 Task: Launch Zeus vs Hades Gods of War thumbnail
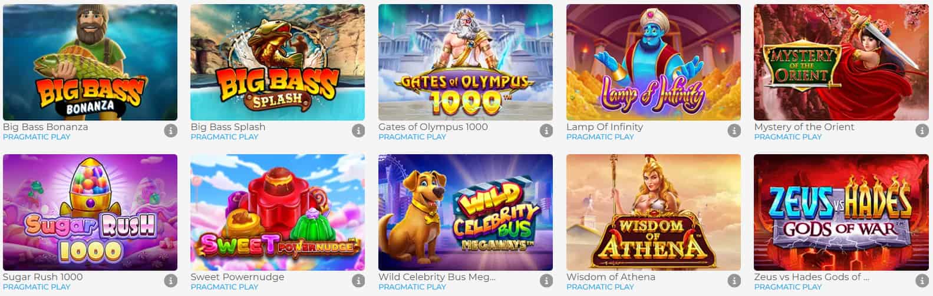click(841, 212)
